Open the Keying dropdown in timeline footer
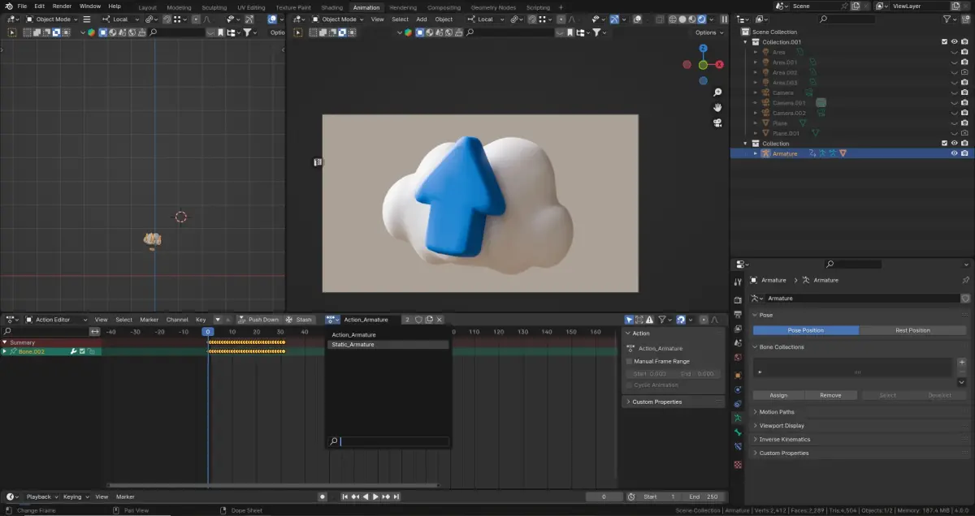This screenshot has height=516, width=975. pos(76,497)
